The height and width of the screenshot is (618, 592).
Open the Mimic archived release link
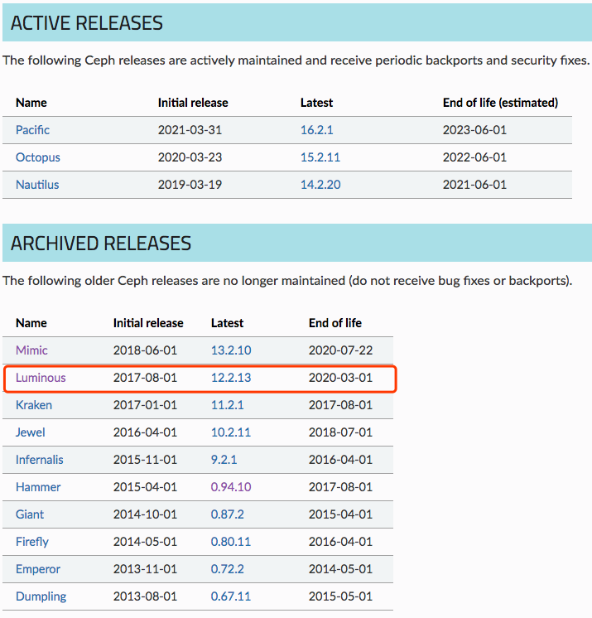(x=31, y=350)
